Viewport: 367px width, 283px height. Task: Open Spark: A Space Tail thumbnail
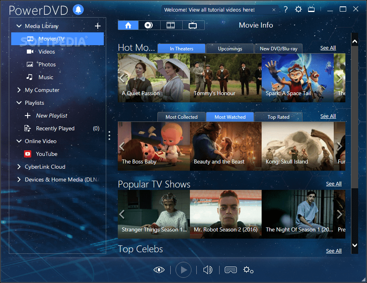click(297, 78)
